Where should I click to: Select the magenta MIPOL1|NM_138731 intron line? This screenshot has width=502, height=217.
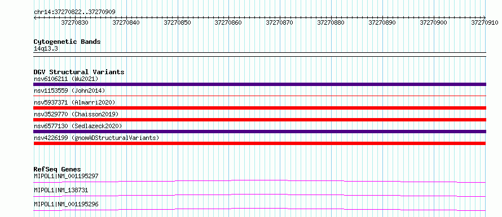(x=259, y=195)
